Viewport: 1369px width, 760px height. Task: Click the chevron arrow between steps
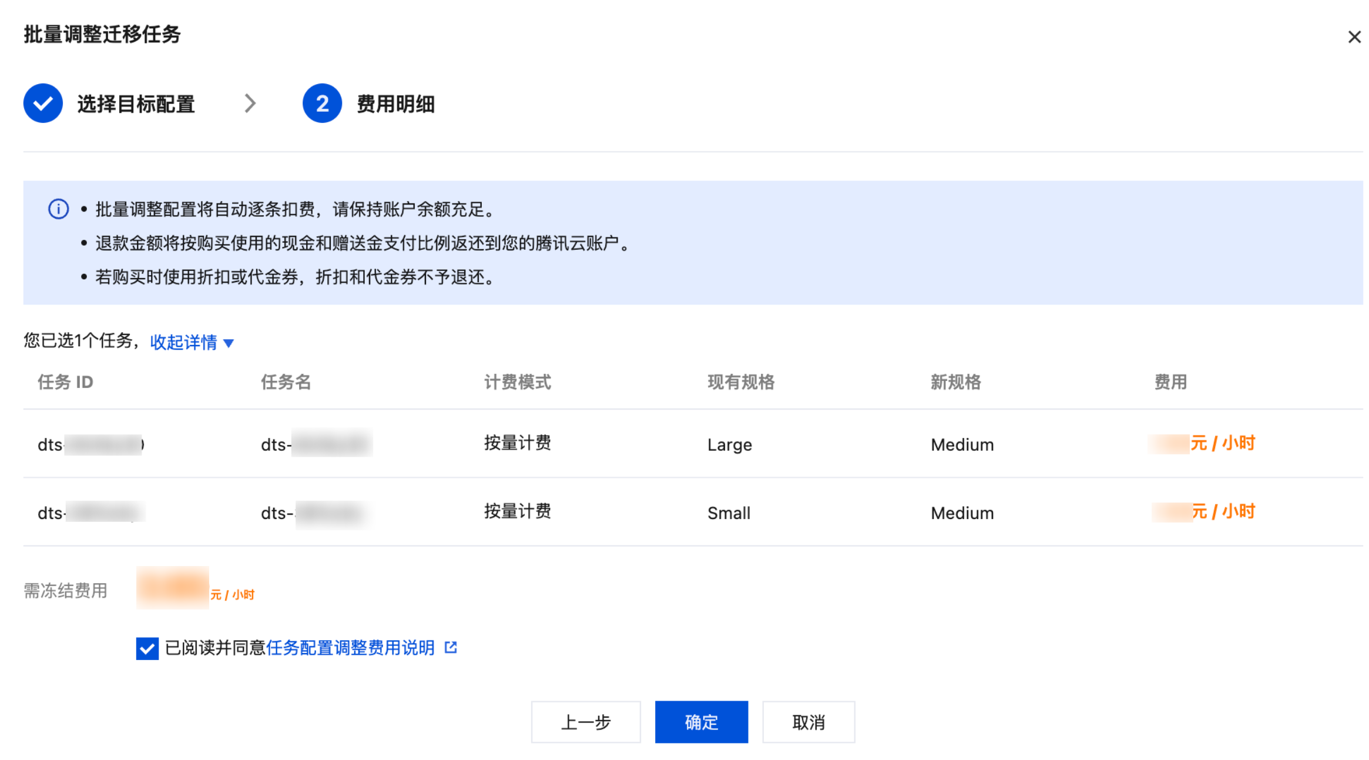(x=250, y=103)
